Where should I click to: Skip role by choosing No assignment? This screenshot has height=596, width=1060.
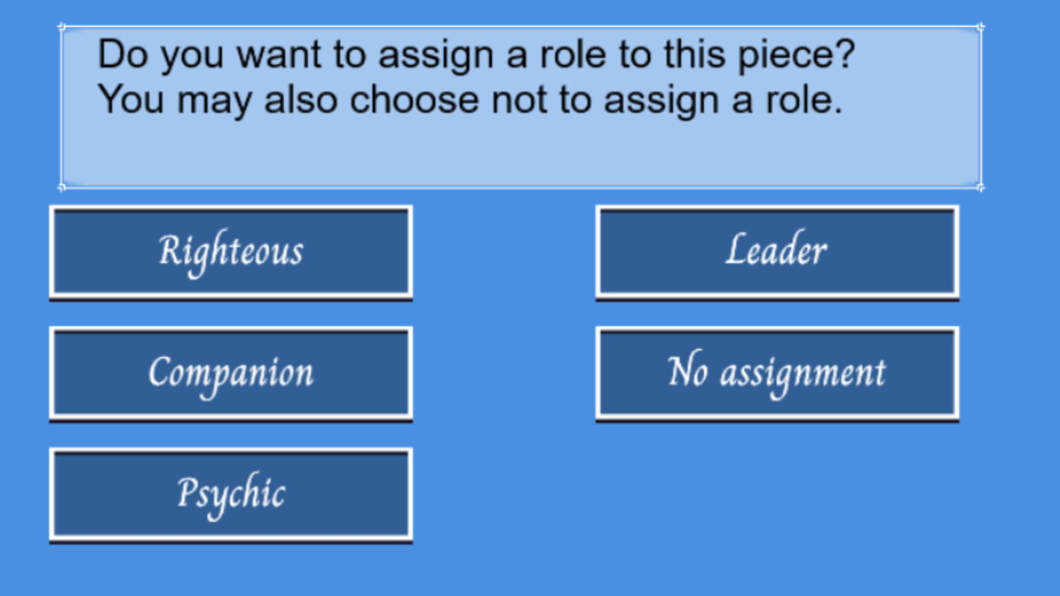click(x=777, y=372)
